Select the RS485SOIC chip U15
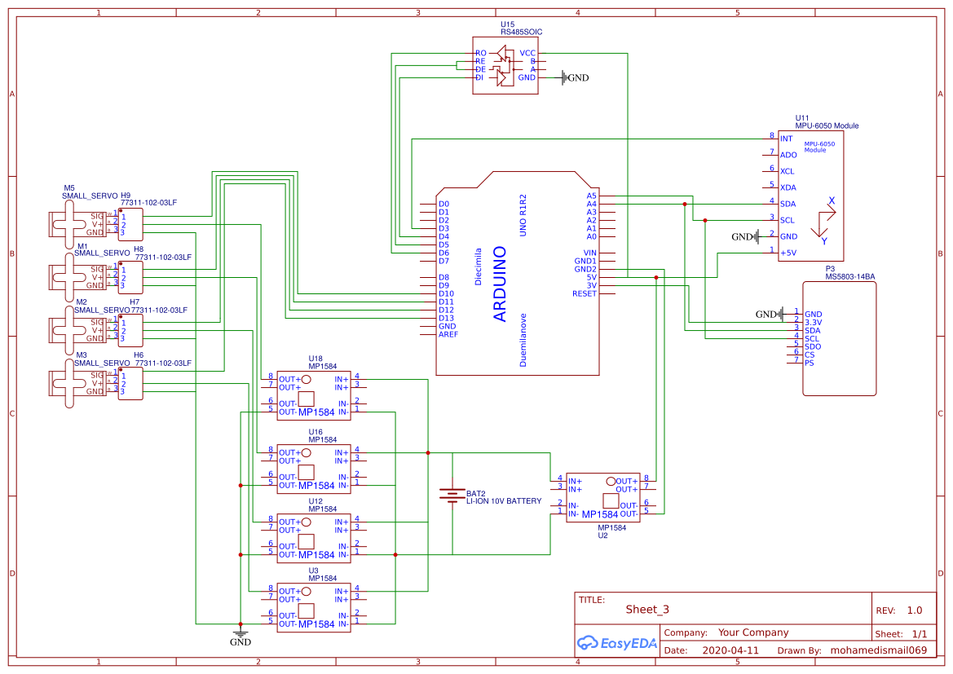953x674 pixels. [504, 65]
